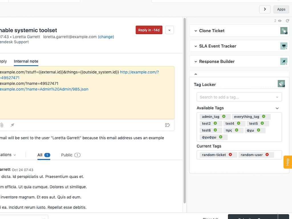Collapse the Available Tags list

point(277,108)
